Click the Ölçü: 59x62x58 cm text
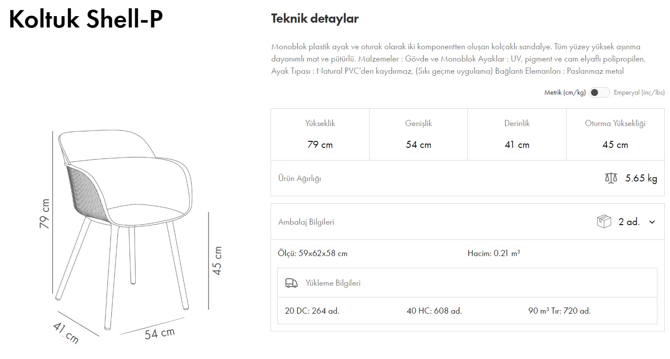 (313, 253)
